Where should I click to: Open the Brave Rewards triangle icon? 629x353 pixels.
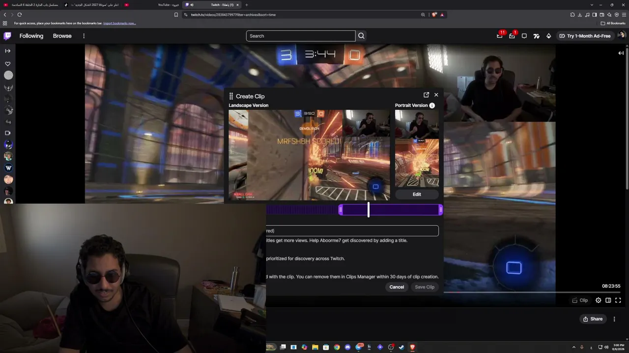tap(442, 15)
